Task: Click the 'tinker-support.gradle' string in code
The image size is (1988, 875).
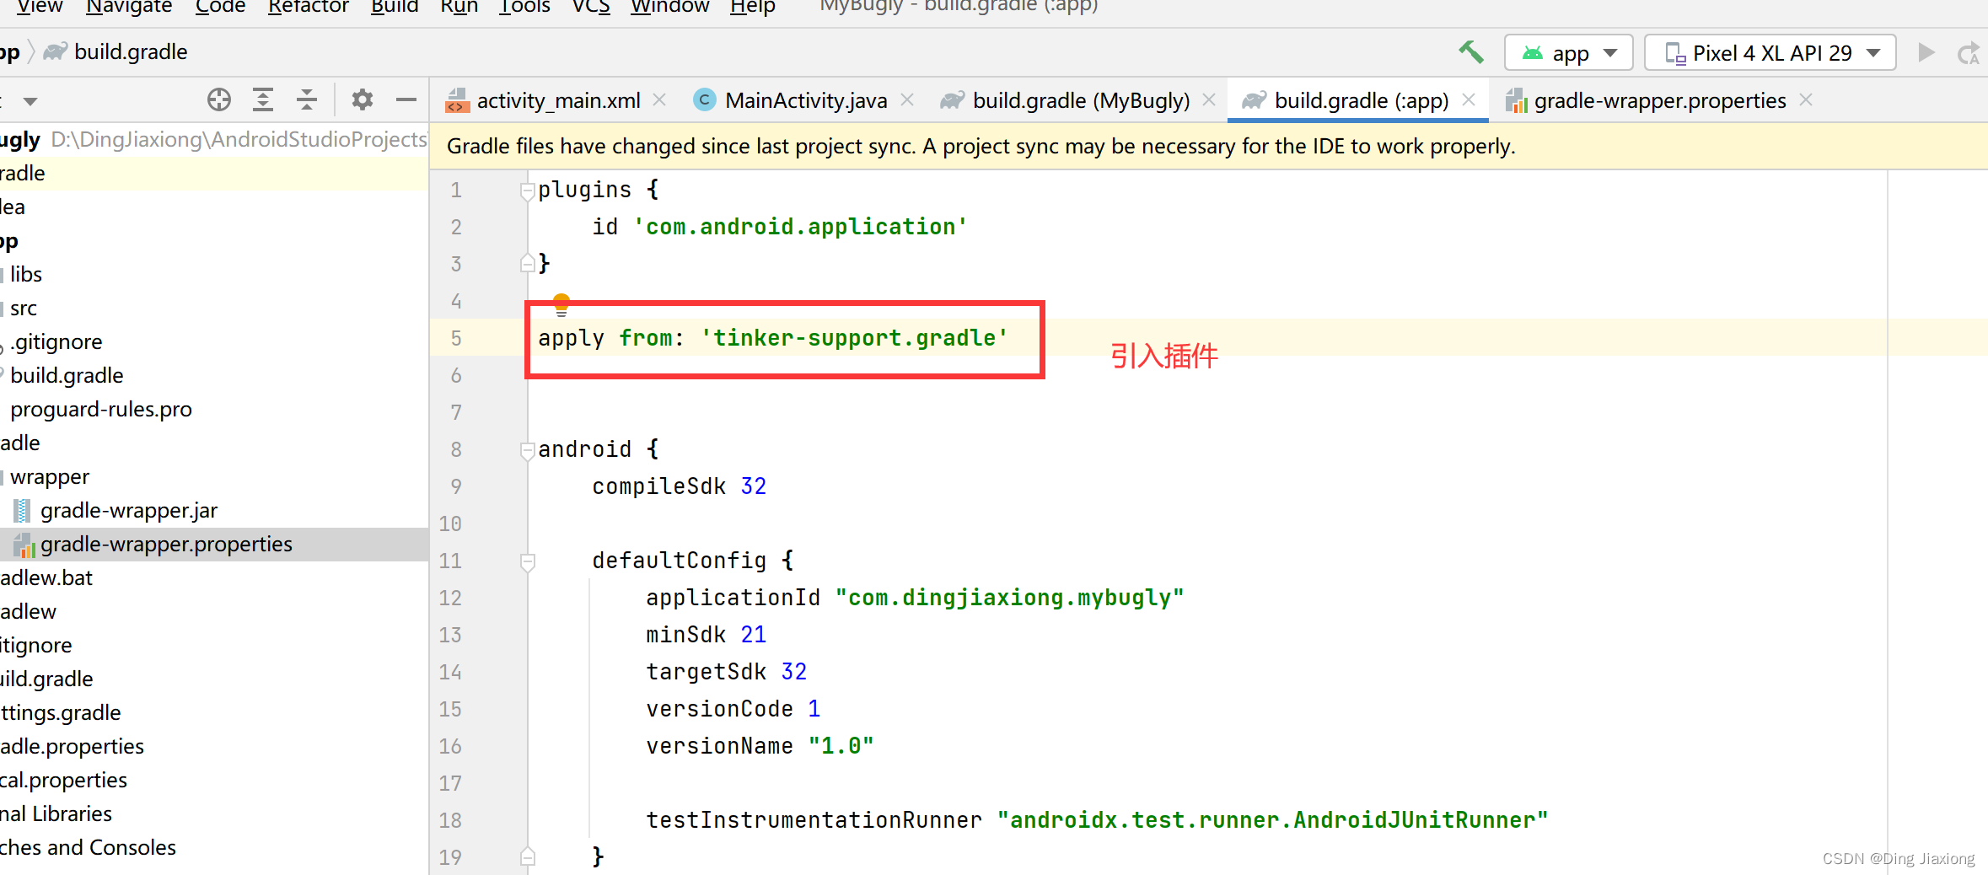Action: (x=854, y=338)
